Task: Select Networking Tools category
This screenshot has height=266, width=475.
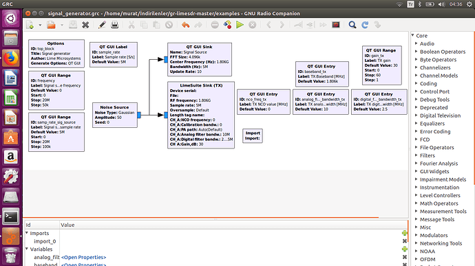Action: (441, 243)
